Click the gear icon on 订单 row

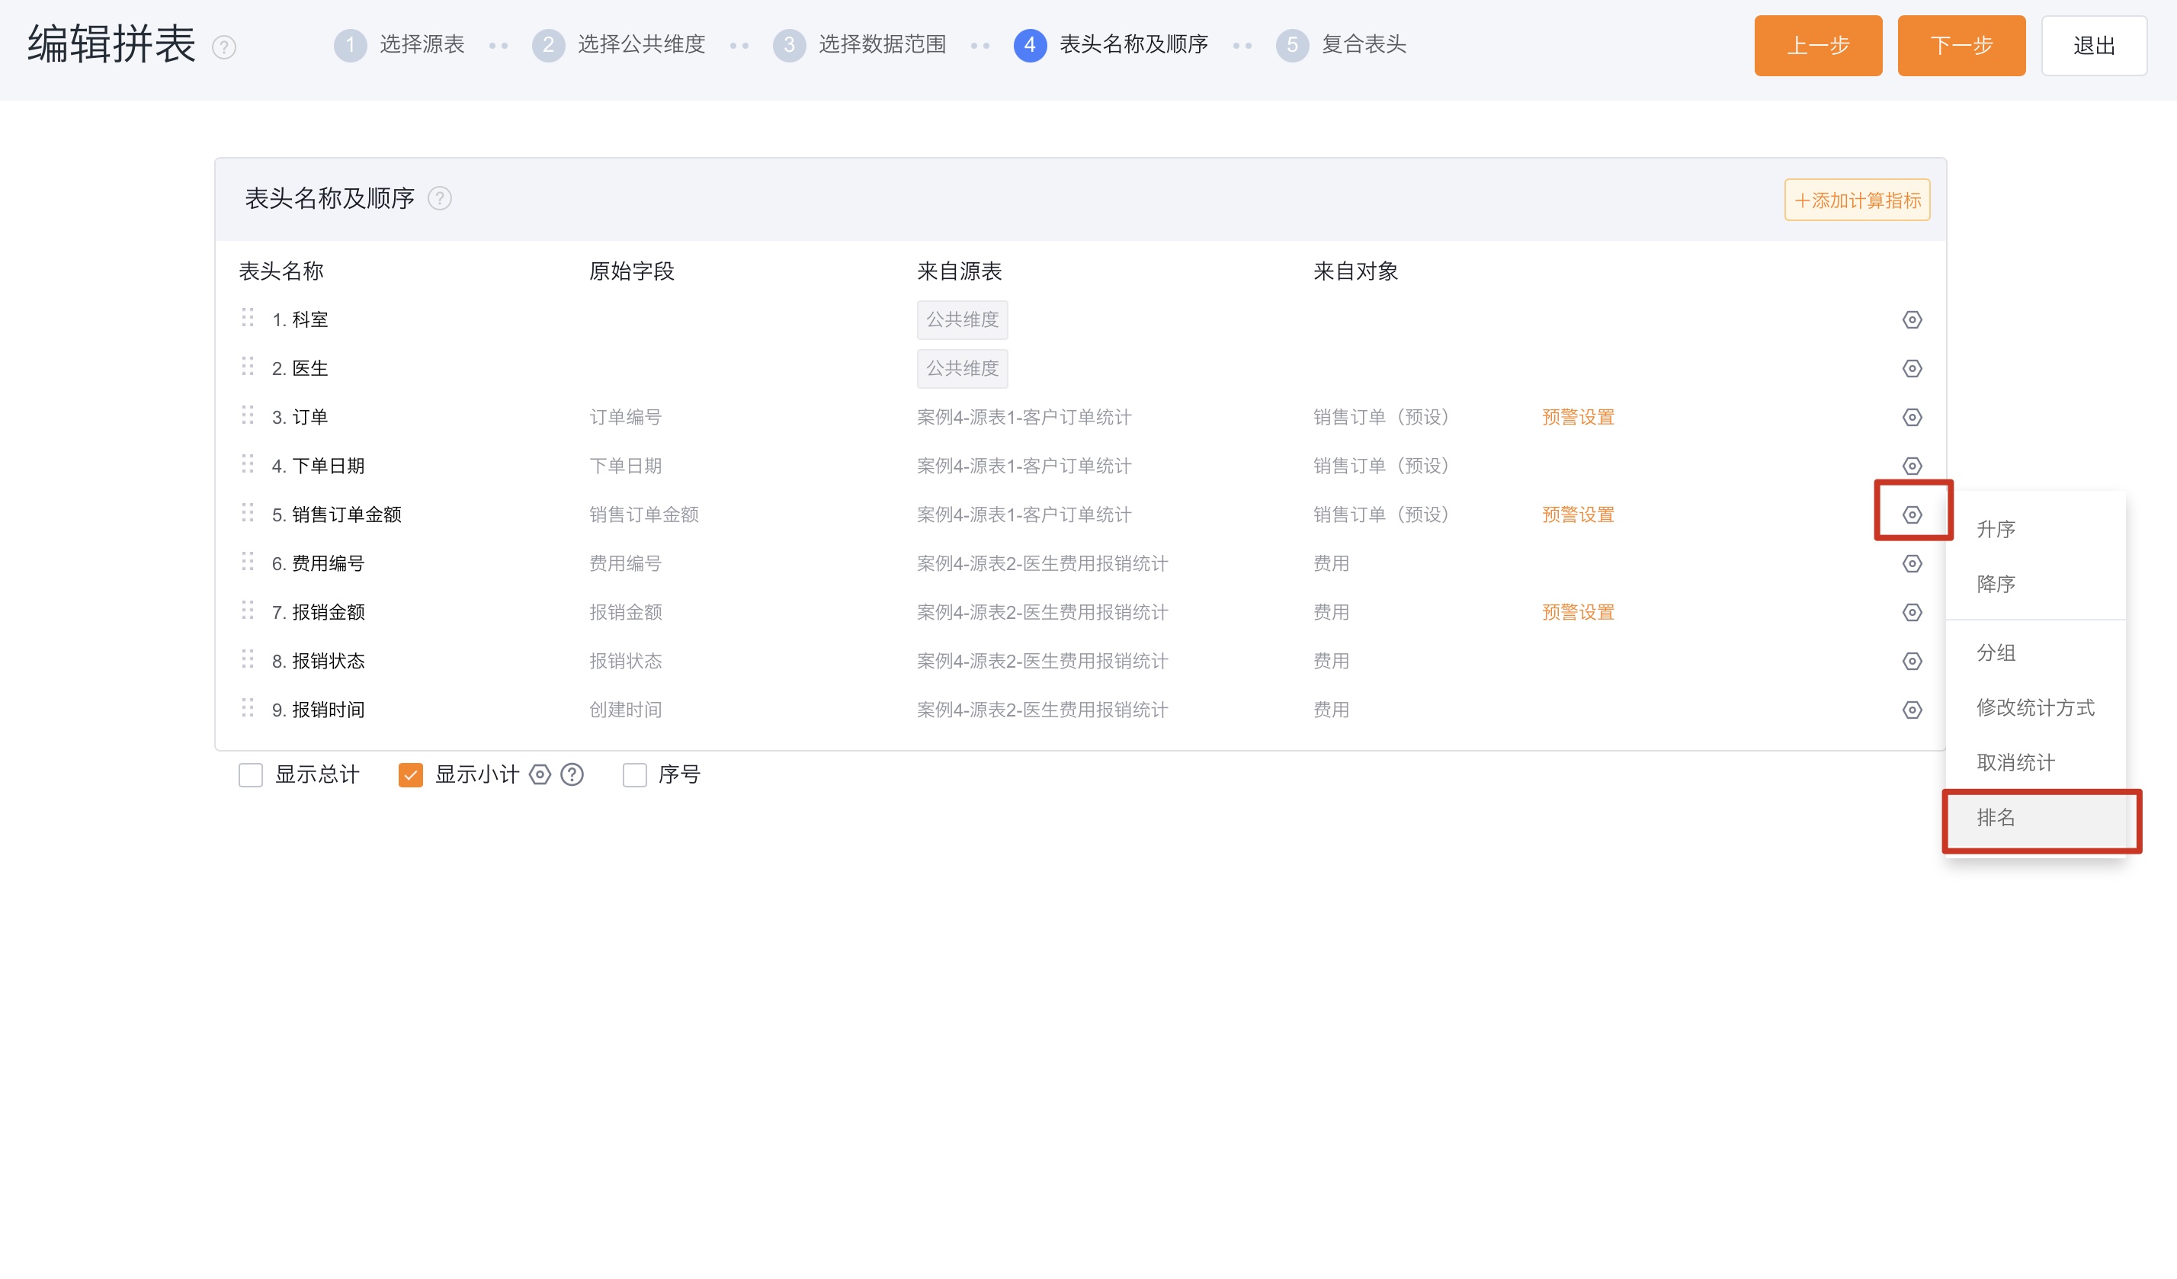tap(1912, 417)
